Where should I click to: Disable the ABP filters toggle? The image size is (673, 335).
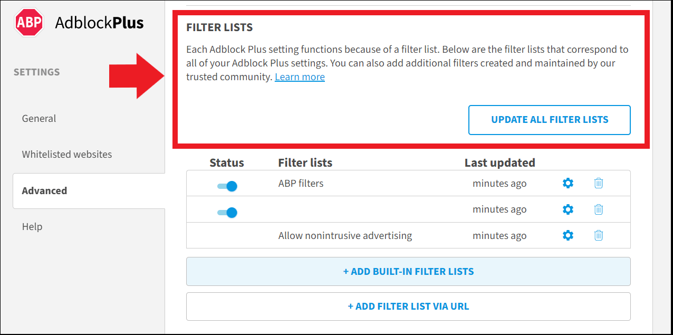(x=227, y=186)
